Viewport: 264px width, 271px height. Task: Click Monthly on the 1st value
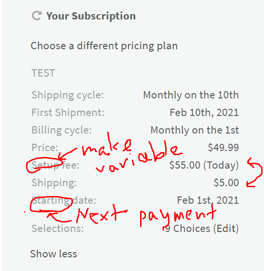195,130
